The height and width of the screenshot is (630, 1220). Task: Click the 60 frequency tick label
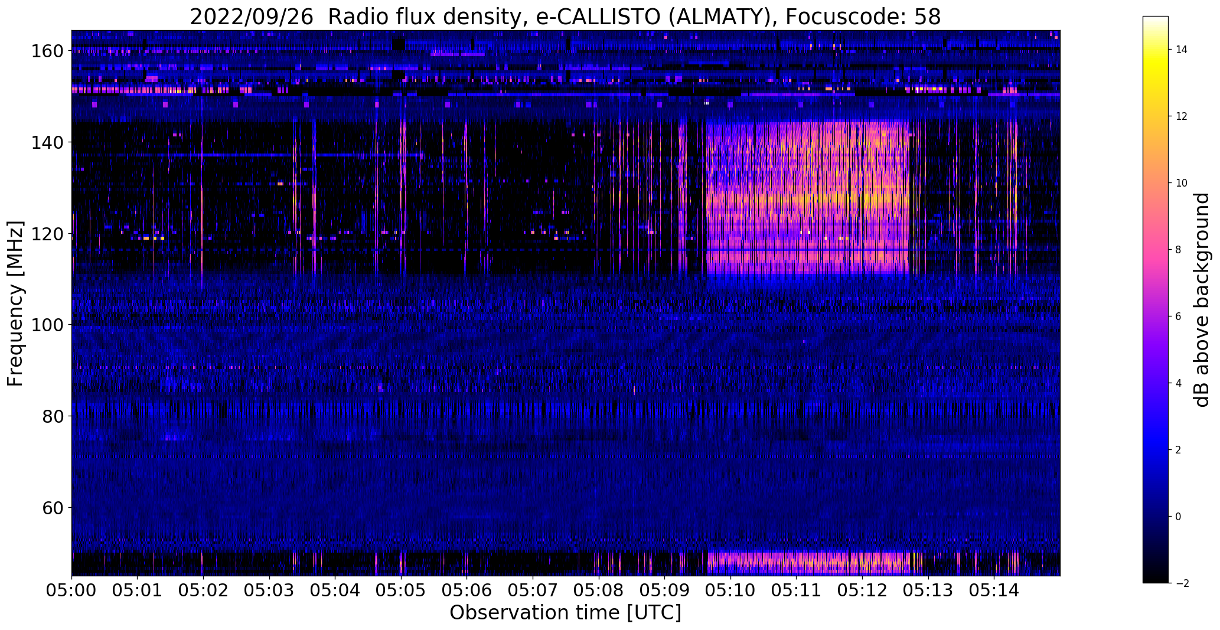(52, 508)
